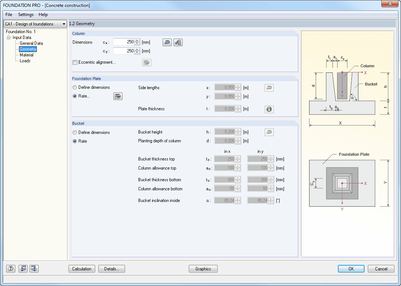The width and height of the screenshot is (401, 286).
Task: Click the Details... button
Action: (x=112, y=269)
